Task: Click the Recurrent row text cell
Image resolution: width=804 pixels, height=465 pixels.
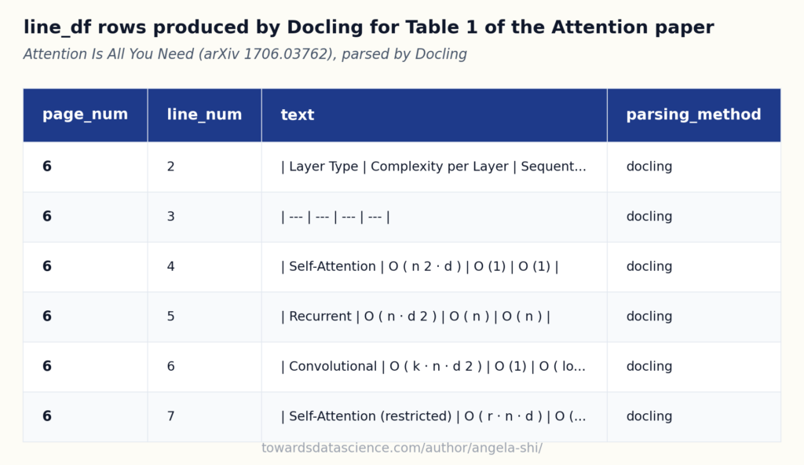Action: pos(415,317)
